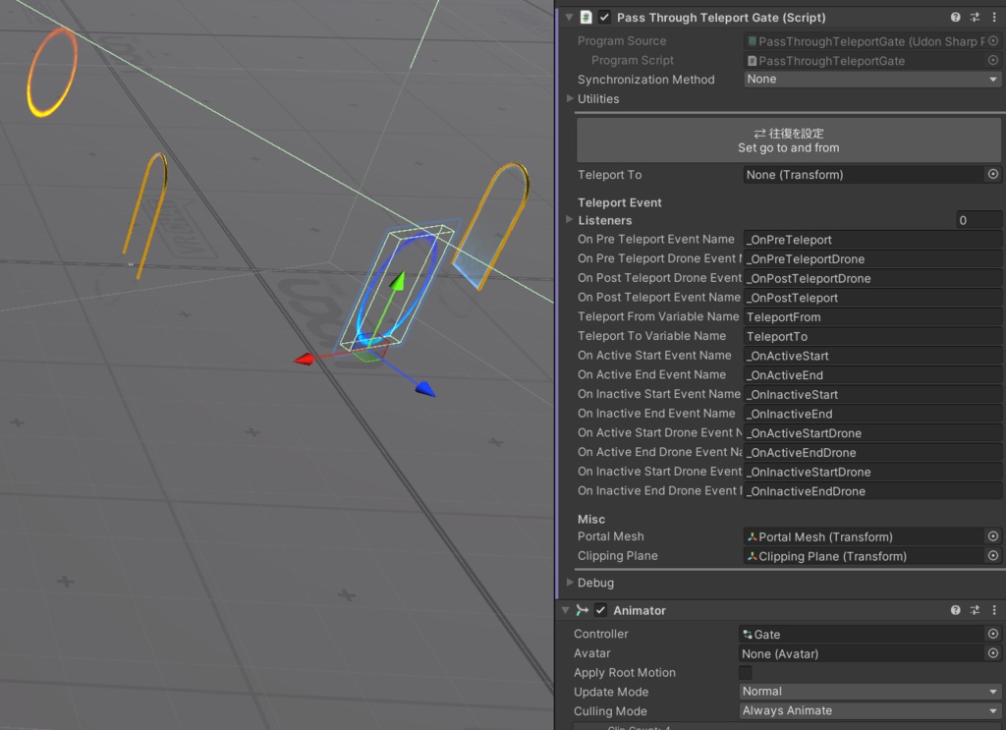The height and width of the screenshot is (730, 1006).
Task: Open Pass Through Teleport Gate help icon
Action: click(x=955, y=18)
